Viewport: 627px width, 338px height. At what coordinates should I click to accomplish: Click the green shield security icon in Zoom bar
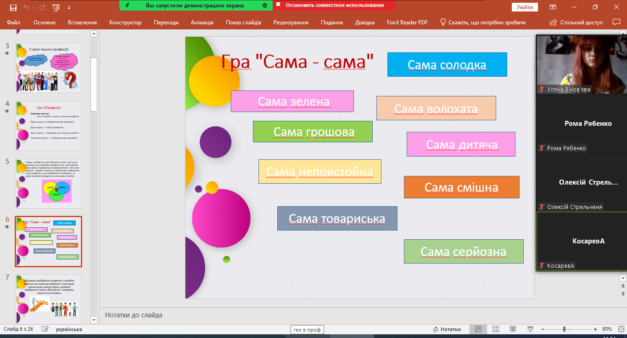pyautogui.click(x=264, y=6)
